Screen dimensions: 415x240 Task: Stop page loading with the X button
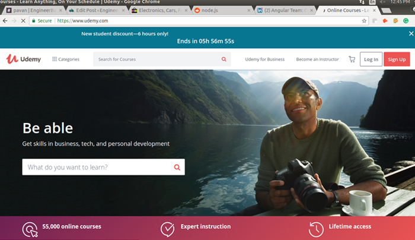point(23,21)
